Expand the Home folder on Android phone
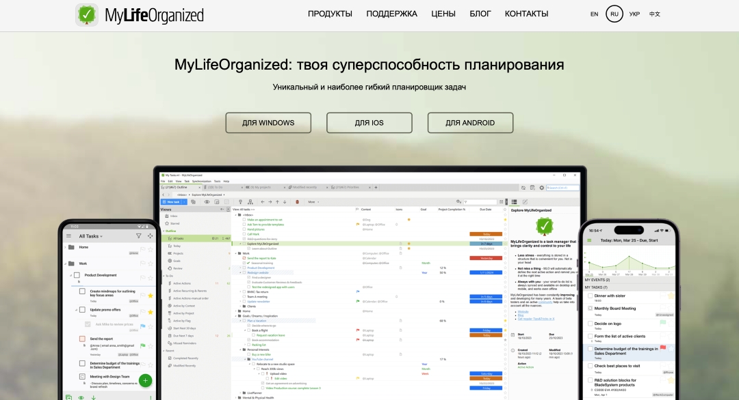 (x=65, y=247)
